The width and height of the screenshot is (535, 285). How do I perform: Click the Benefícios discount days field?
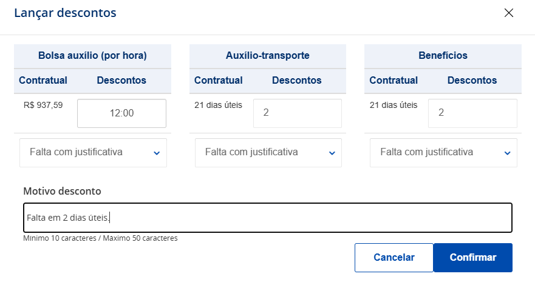472,113
